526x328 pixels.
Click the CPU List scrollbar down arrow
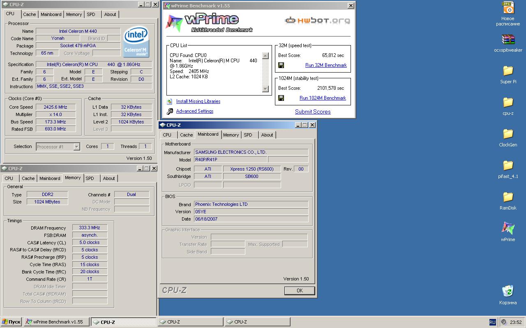265,89
